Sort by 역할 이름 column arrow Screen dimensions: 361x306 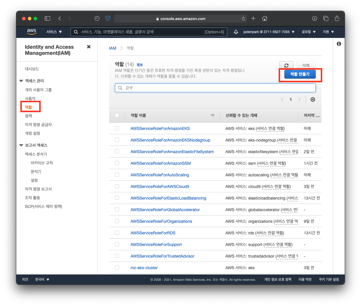click(x=213, y=115)
